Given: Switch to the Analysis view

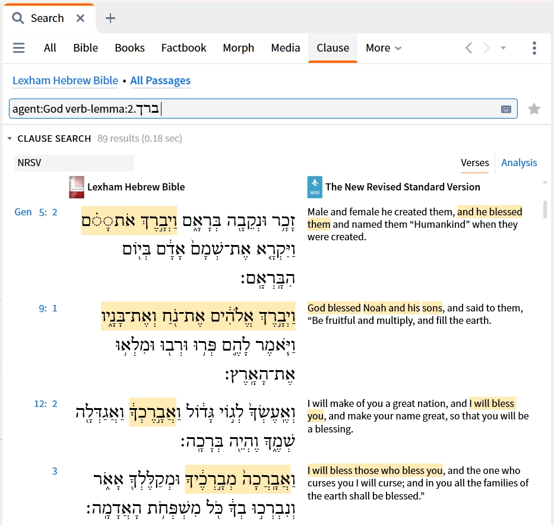Looking at the screenshot, I should [x=519, y=163].
